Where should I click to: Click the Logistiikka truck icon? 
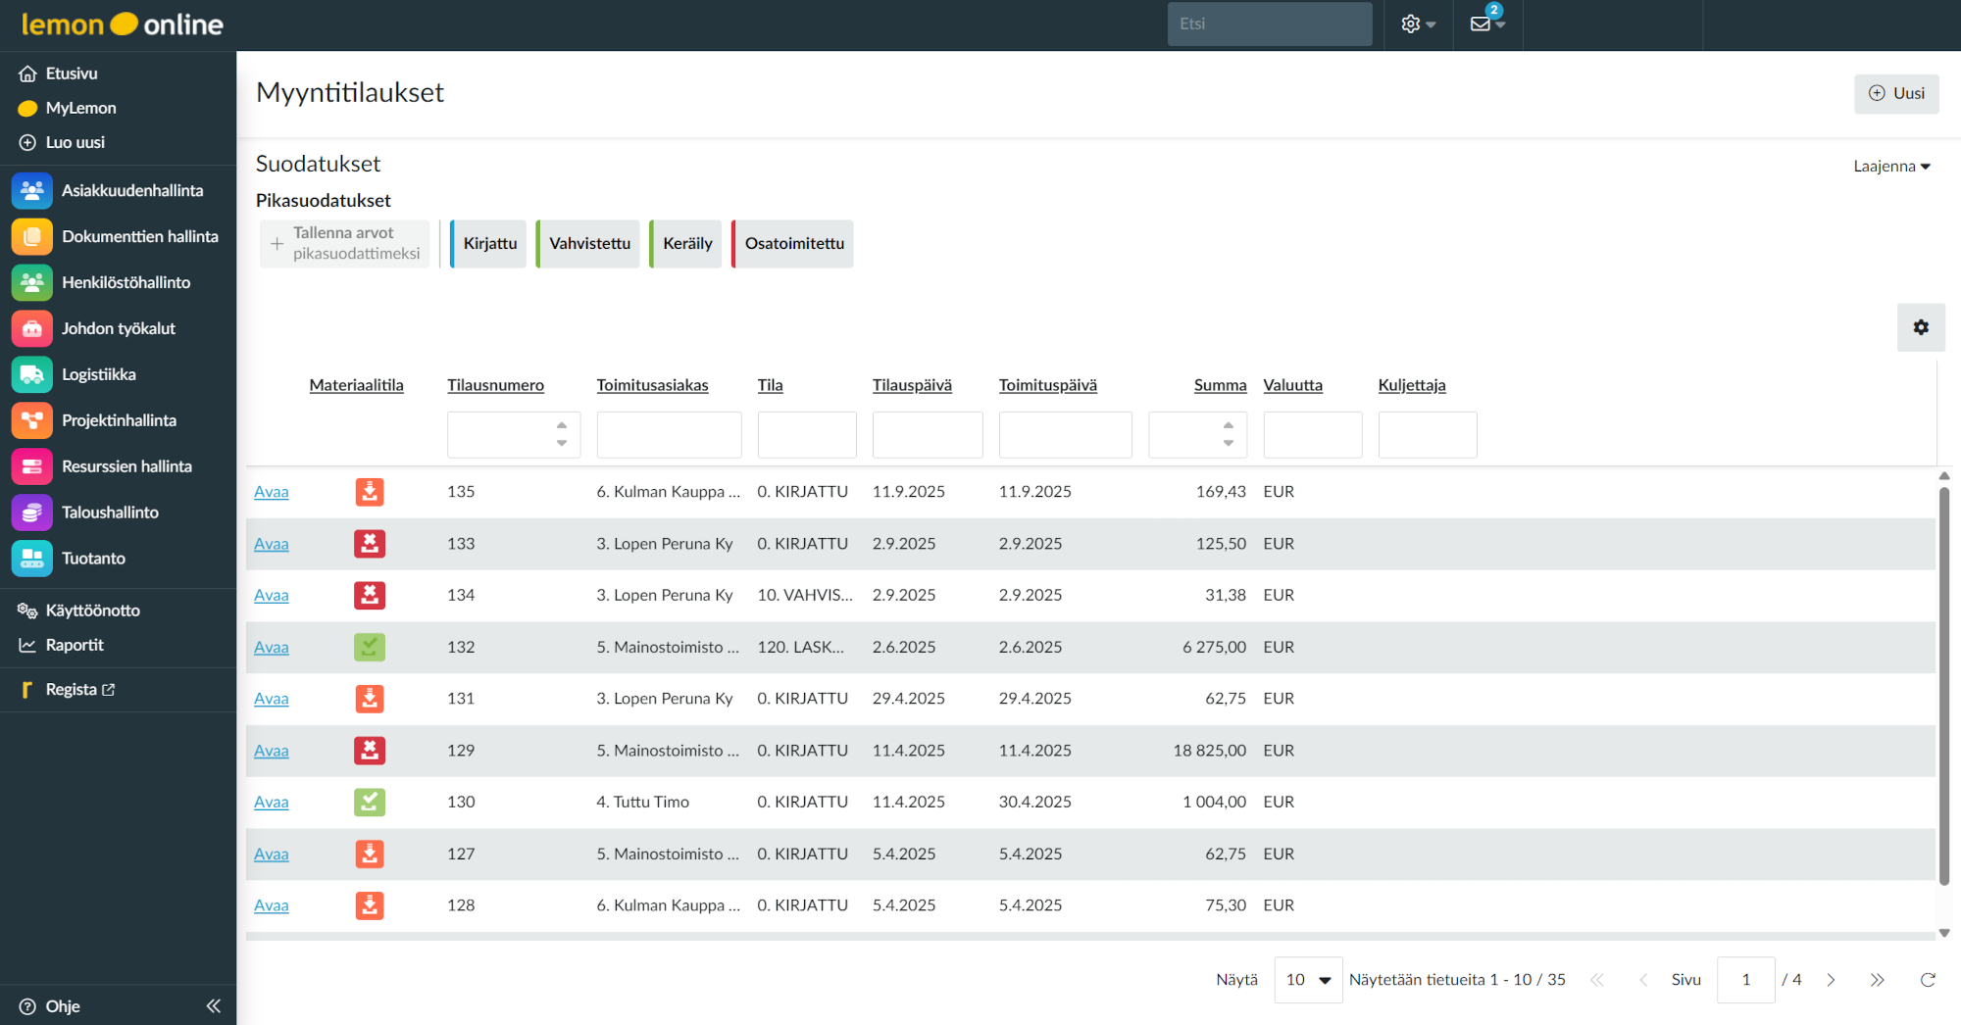tap(31, 374)
